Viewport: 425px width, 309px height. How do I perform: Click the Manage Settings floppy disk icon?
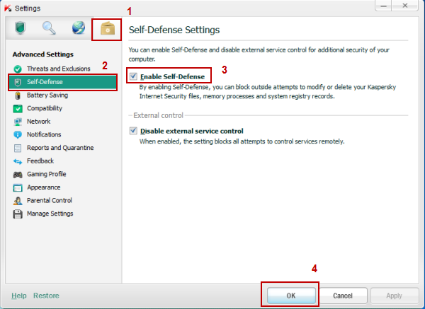coord(18,214)
